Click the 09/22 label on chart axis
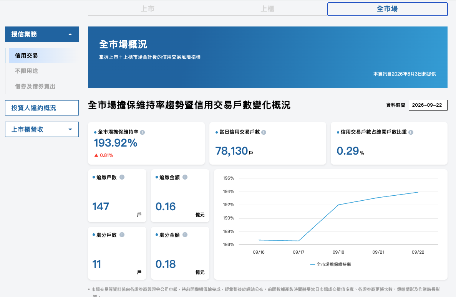The width and height of the screenshot is (456, 297). click(418, 252)
